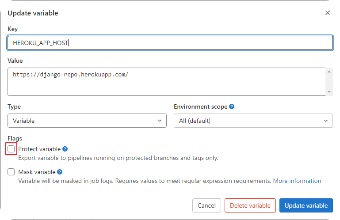Image resolution: width=340 pixels, height=220 pixels.
Task: Toggle protection via the Protect variable label
Action: pos(39,149)
